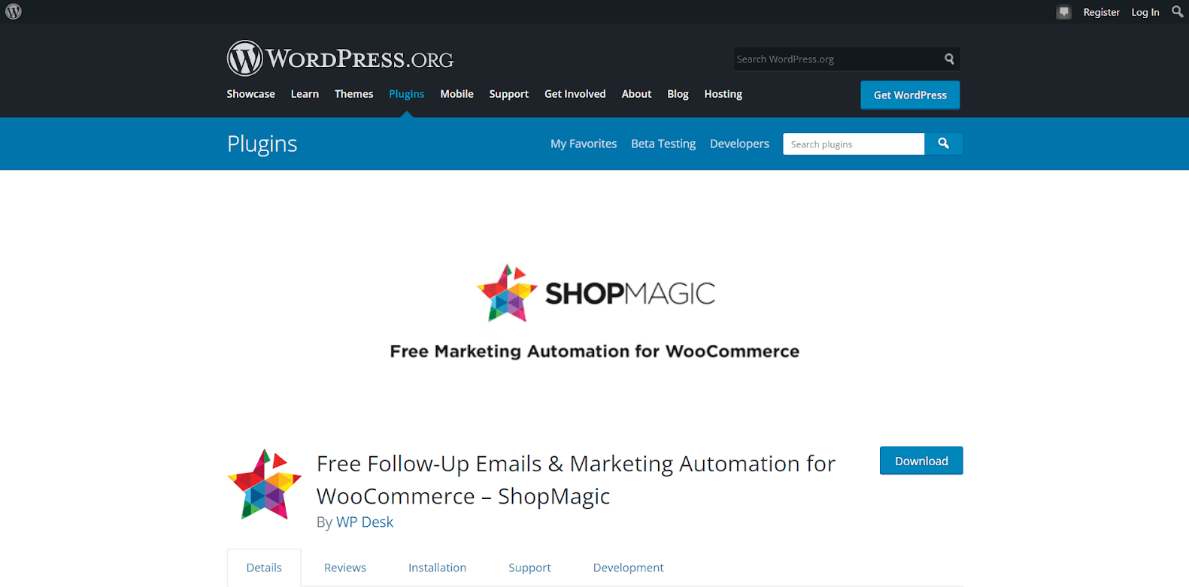Open the Plugins menu item
Image resolution: width=1189 pixels, height=587 pixels.
pyautogui.click(x=406, y=94)
